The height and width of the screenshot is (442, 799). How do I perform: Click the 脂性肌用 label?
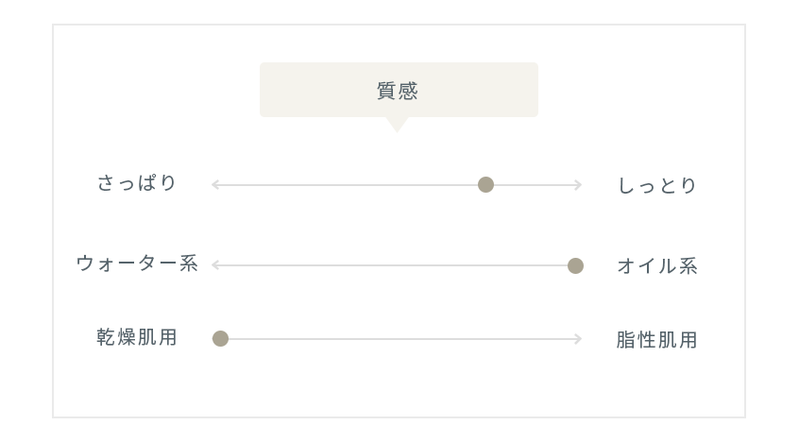tap(656, 340)
